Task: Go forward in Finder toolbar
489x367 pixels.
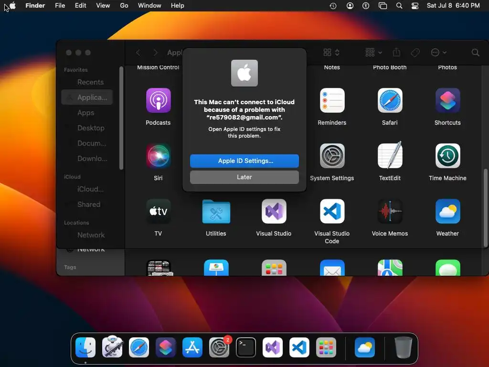Action: [155, 53]
